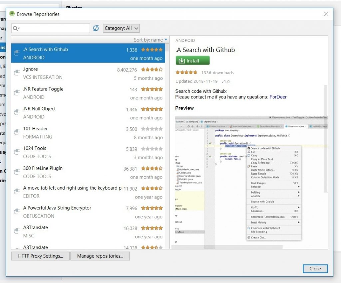Click the plugin preview screenshot

[x=250, y=180]
